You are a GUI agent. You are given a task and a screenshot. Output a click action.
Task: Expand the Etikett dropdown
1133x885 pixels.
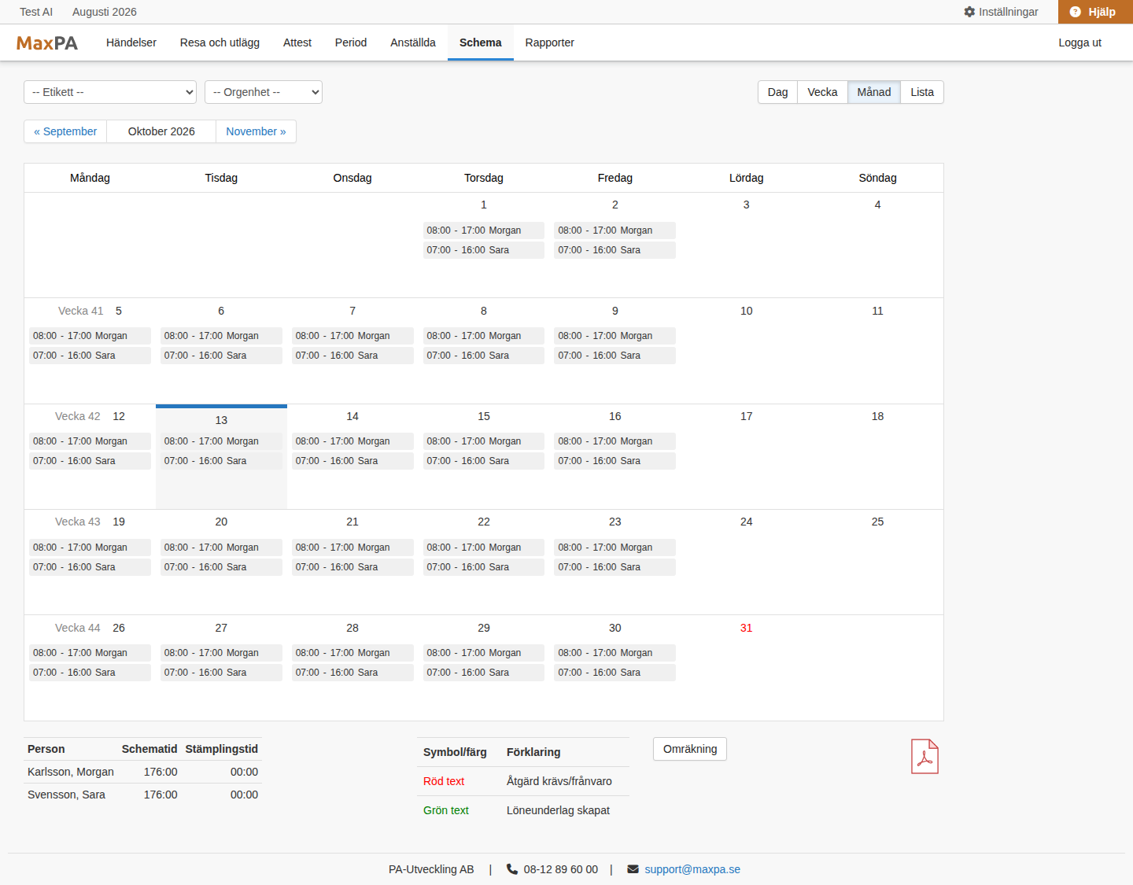coord(110,92)
